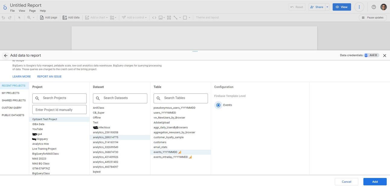Click the Add data icon in the toolbar
390x187 pixels.
pyautogui.click(x=64, y=17)
